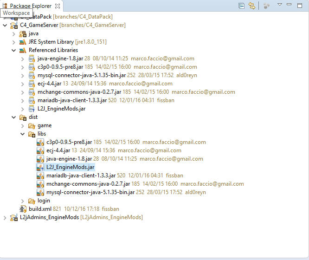Click file icon of mysql-connector-java in libs
Image resolution: width=309 pixels, height=260 pixels.
(x=40, y=192)
